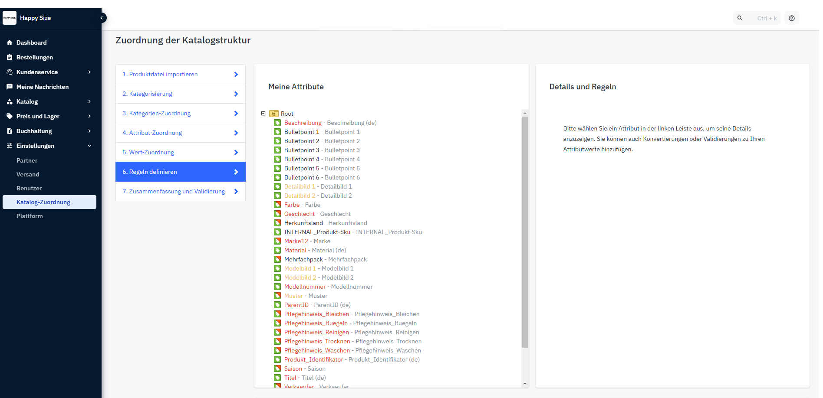Screen dimensions: 823x398
Task: Click the scroll down arrow of attribute list
Action: [x=525, y=383]
